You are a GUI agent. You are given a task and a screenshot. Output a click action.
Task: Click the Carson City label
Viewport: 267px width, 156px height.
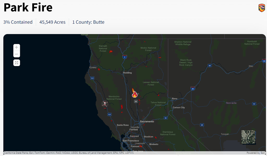coord(179,107)
